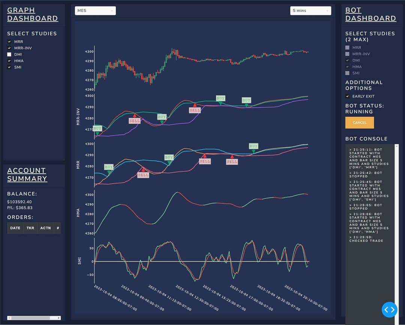The image size is (405, 325).
Task: Click the horizontal scrollbar below the orders table
Action: pos(34,317)
